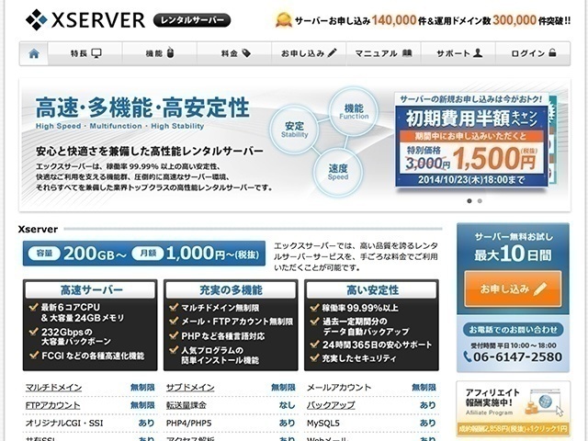Click the padlock icon beside ログイン

coord(552,52)
